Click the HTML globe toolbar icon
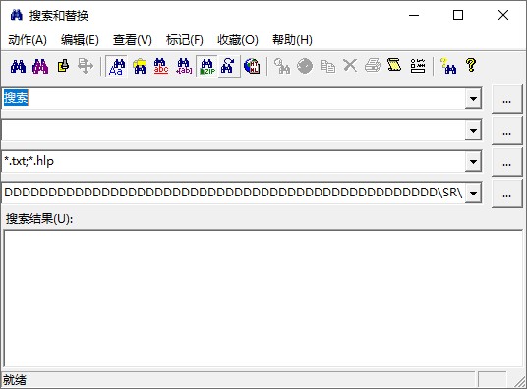 pos(252,66)
